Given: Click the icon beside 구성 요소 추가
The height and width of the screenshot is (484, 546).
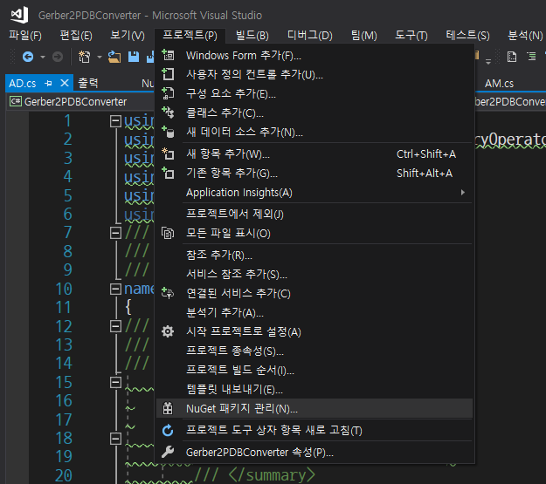Looking at the screenshot, I should coord(168,93).
